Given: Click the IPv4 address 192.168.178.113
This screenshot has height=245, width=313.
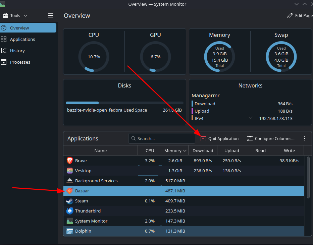Looking at the screenshot, I should (x=276, y=118).
